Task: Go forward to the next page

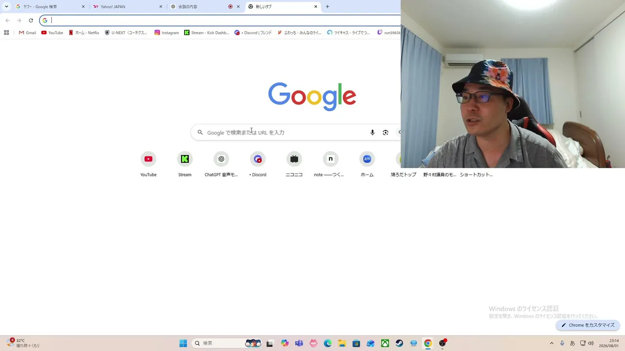Action: tap(19, 20)
